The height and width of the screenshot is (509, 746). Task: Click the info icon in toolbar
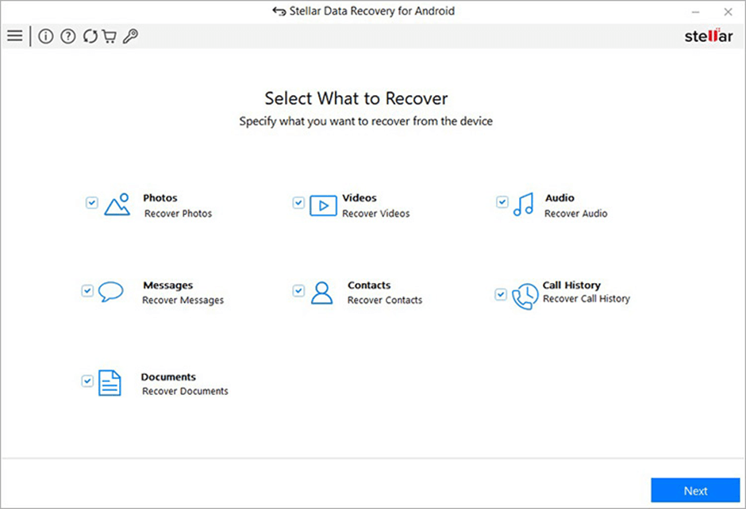click(46, 36)
